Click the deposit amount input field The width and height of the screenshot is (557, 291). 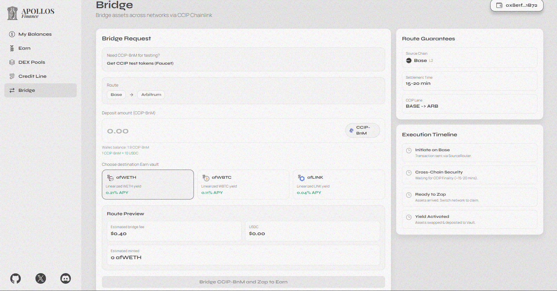pyautogui.click(x=223, y=131)
